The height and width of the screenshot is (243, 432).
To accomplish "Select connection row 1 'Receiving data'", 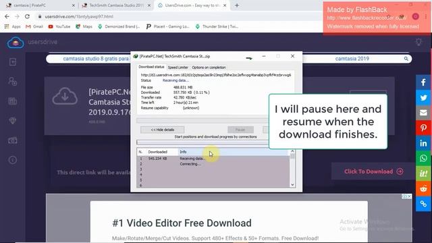I will coord(213,159).
